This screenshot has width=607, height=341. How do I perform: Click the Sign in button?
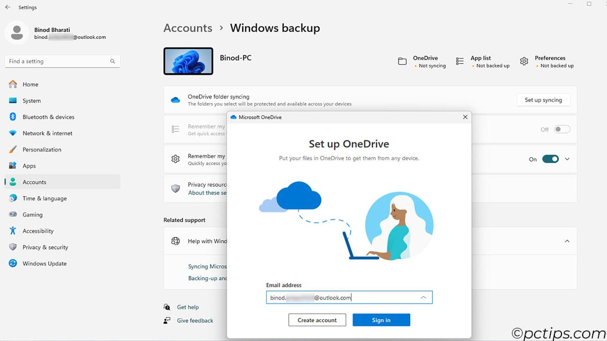coord(381,320)
